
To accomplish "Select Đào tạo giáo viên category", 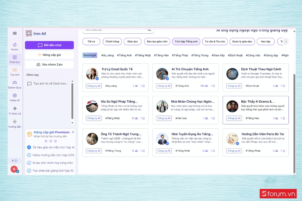I will [x=157, y=41].
